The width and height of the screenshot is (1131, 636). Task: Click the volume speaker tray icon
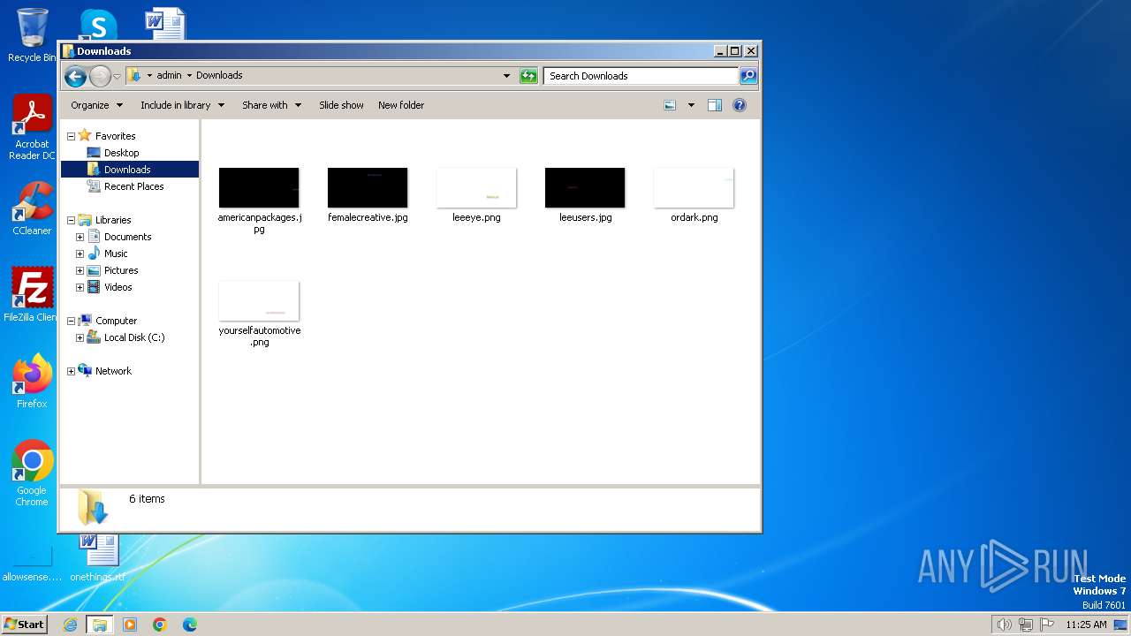[x=1004, y=625]
